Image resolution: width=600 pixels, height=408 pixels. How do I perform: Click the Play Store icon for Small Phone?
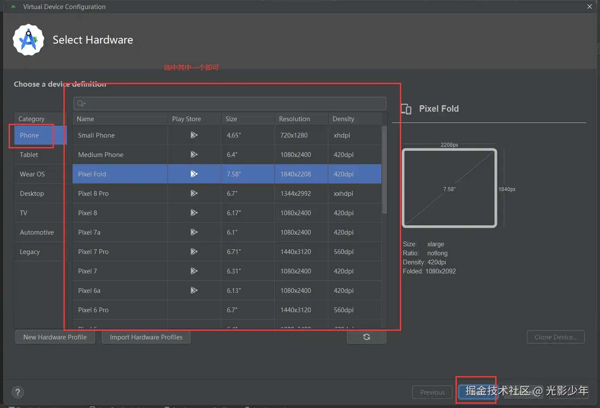point(194,135)
